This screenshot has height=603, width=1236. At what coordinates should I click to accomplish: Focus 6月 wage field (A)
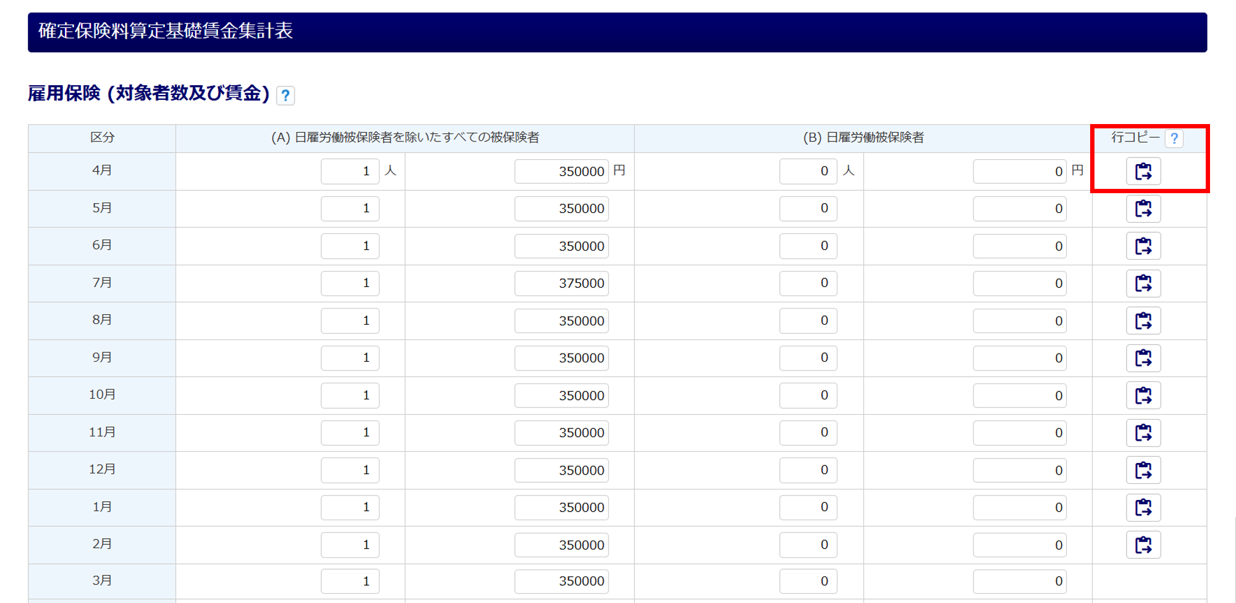(561, 246)
